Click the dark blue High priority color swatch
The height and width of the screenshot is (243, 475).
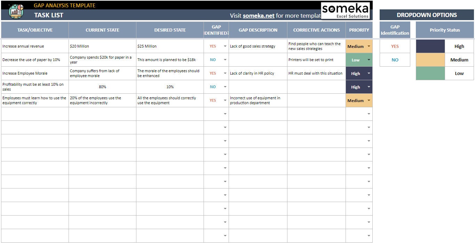click(430, 46)
